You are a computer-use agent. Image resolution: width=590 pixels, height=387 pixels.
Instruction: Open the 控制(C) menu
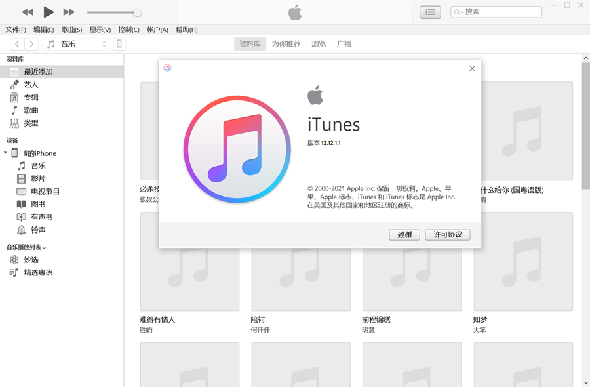coord(128,30)
